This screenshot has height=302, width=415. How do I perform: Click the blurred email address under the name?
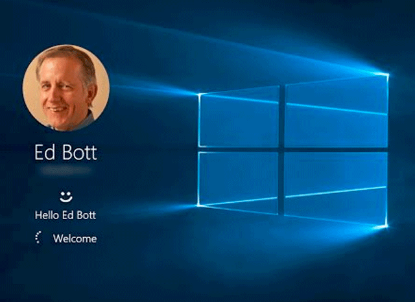(66, 170)
